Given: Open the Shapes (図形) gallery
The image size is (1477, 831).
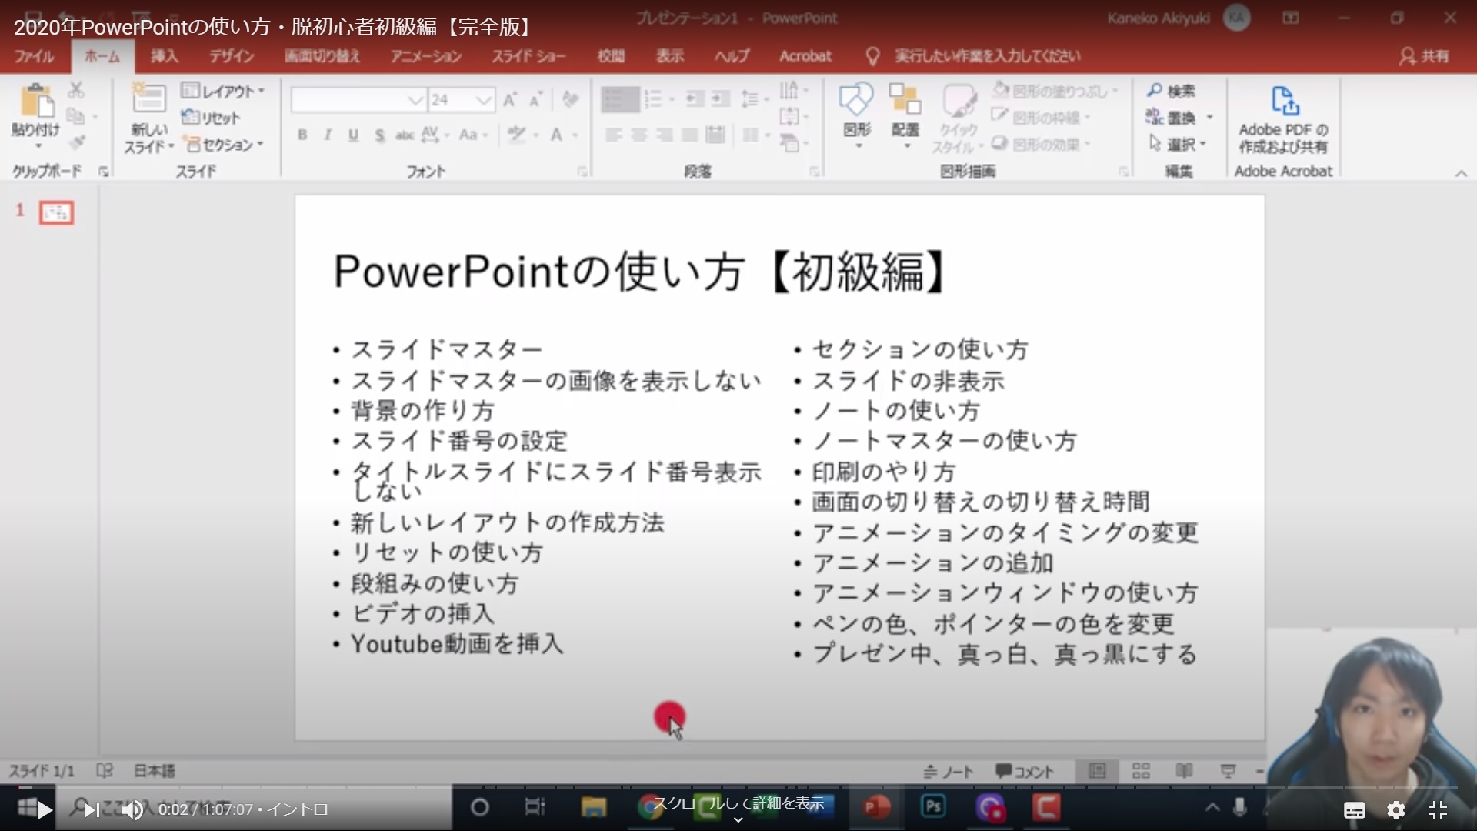Looking at the screenshot, I should point(856,114).
